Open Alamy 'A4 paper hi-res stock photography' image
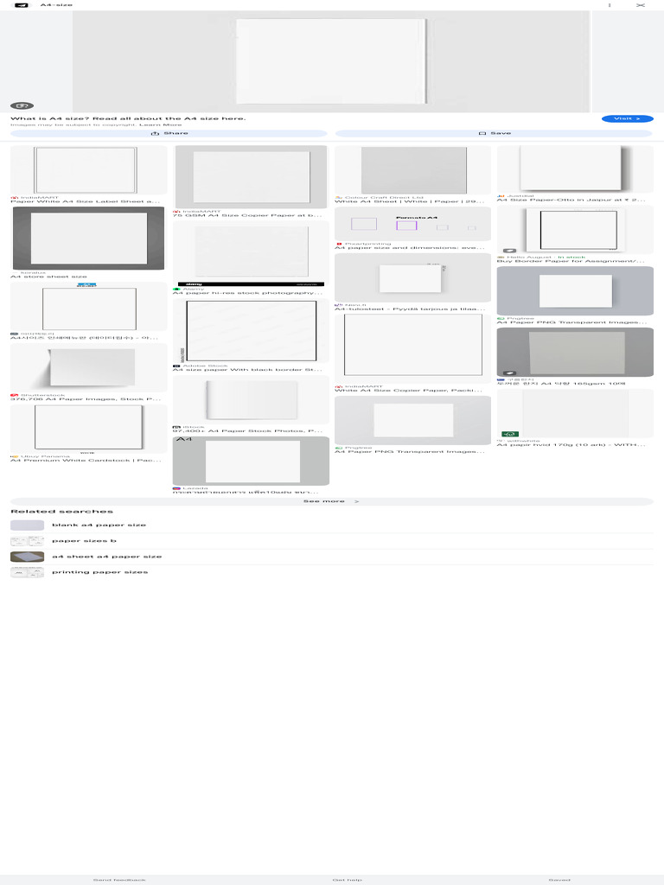This screenshot has height=885, width=664. [x=251, y=253]
